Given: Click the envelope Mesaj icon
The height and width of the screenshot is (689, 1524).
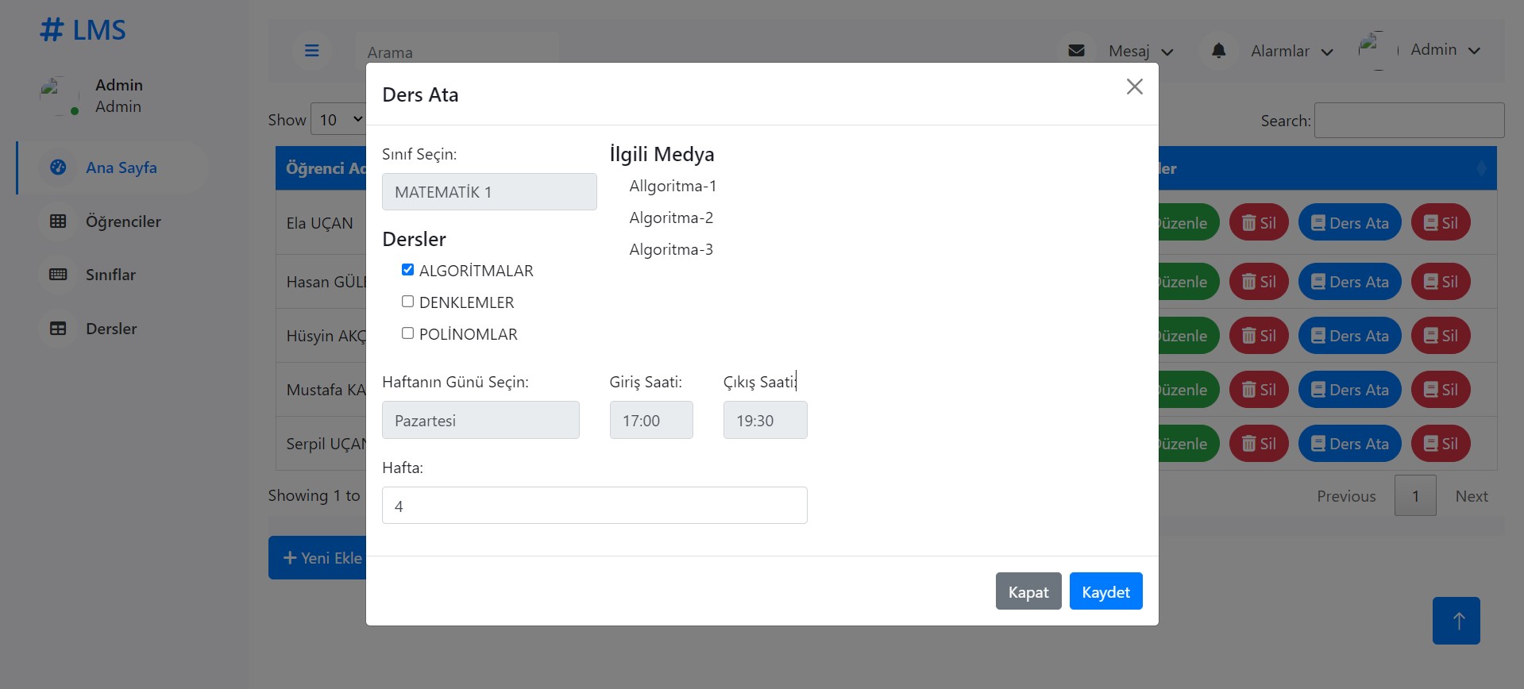Looking at the screenshot, I should click(x=1076, y=51).
